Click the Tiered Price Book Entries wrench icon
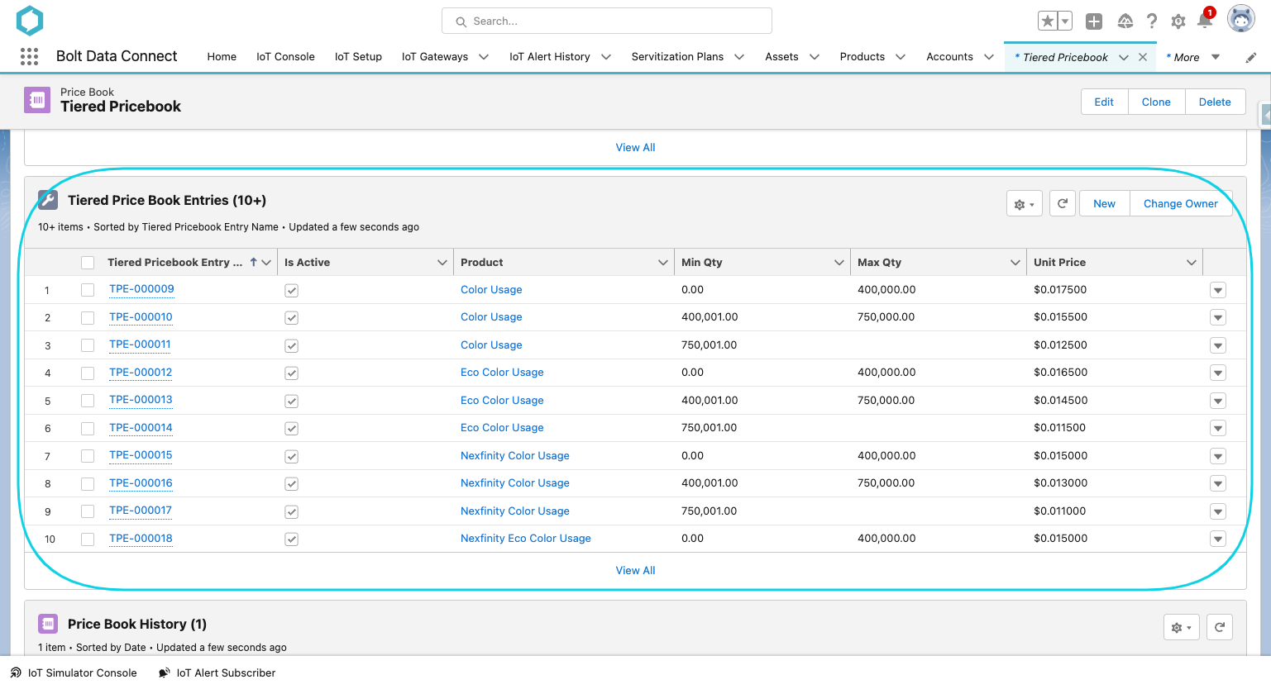Image resolution: width=1271 pixels, height=689 pixels. coord(48,200)
